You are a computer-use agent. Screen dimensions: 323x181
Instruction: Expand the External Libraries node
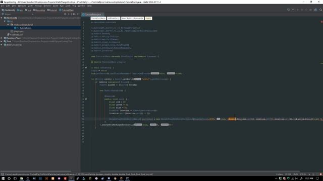pos(2,45)
